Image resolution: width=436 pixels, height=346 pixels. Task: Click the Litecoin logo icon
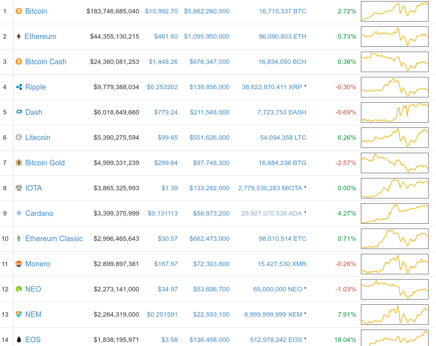click(x=19, y=137)
